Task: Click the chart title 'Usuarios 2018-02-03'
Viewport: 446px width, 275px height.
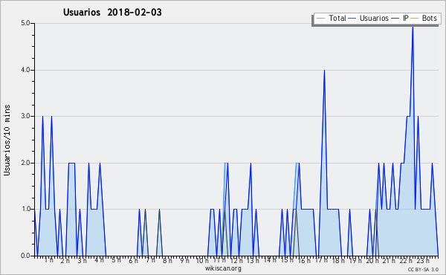Action: (112, 12)
